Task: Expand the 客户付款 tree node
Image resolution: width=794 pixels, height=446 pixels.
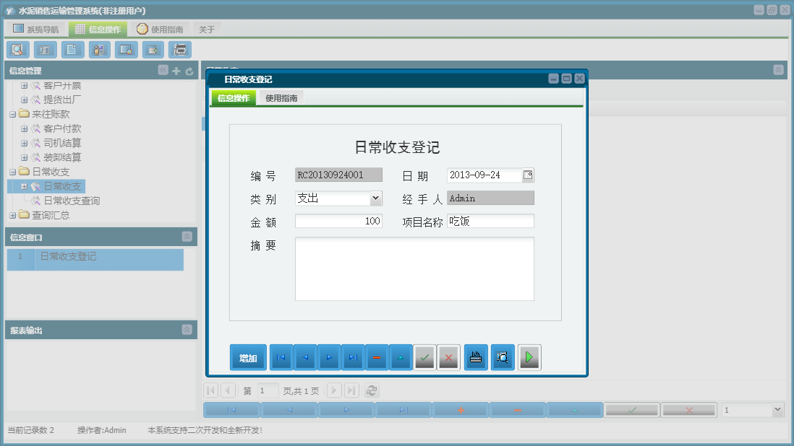Action: 24,128
